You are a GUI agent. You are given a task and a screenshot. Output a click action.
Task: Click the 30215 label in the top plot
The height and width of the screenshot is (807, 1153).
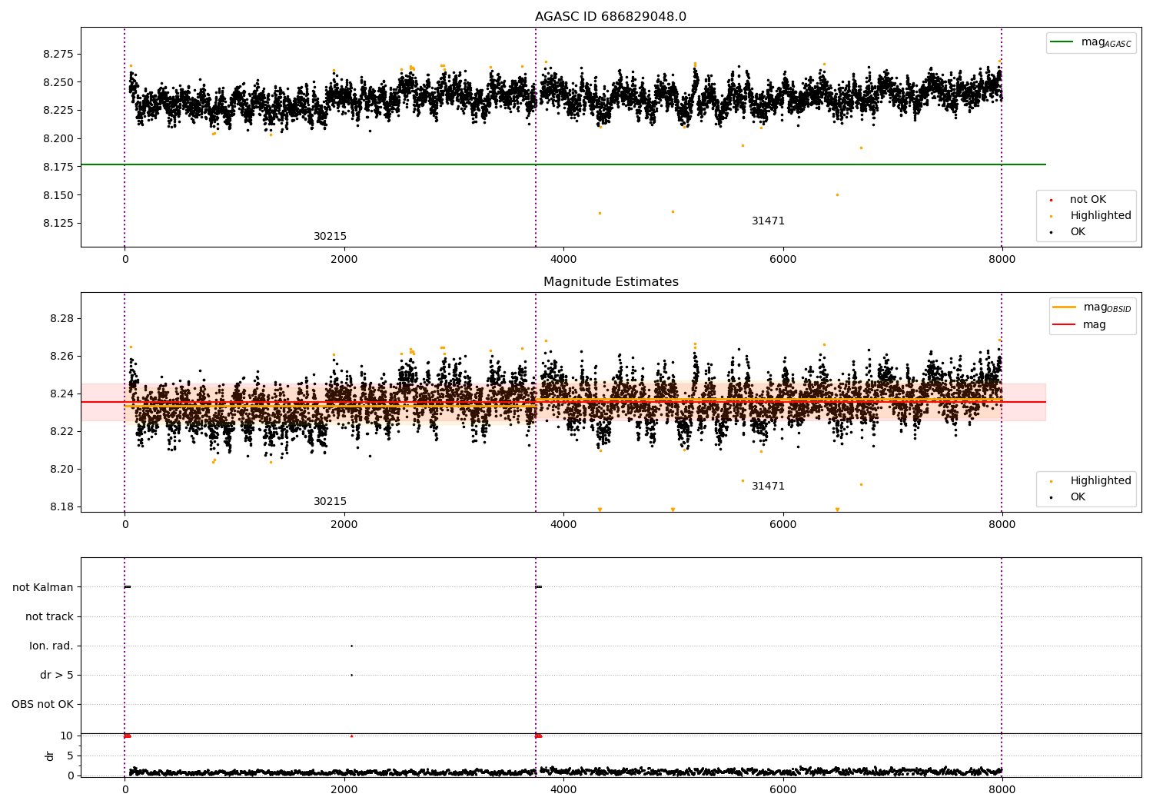(330, 237)
